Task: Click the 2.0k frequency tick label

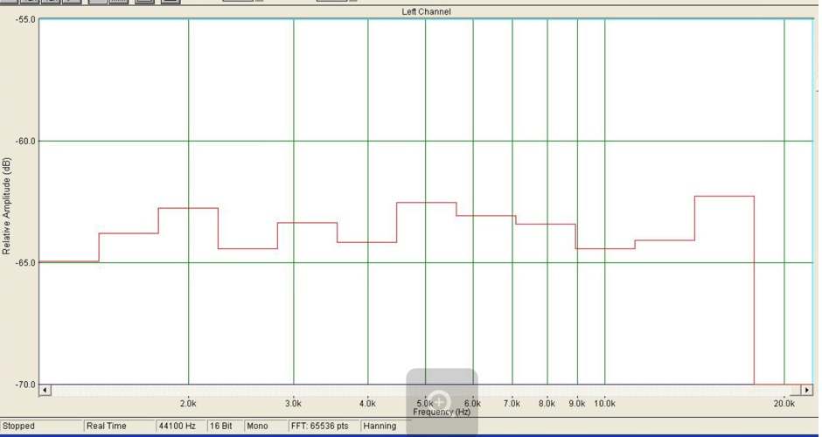Action: [x=188, y=404]
